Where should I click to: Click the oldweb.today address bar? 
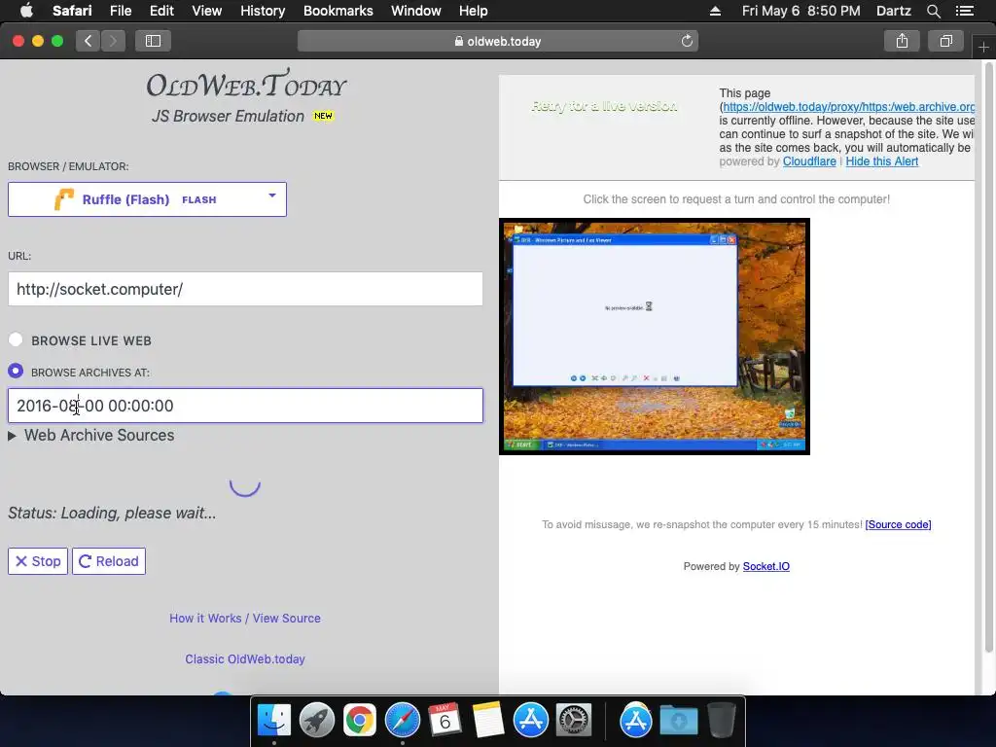point(498,41)
